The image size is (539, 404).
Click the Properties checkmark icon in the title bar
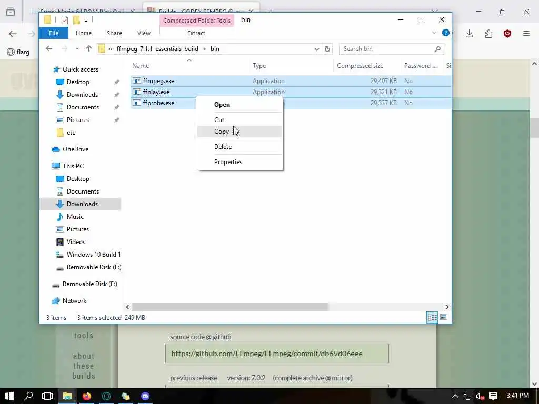click(64, 21)
